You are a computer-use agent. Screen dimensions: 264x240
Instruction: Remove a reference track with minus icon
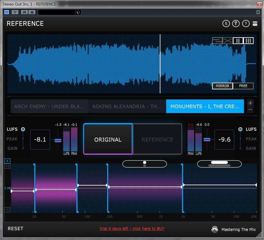[250, 109]
